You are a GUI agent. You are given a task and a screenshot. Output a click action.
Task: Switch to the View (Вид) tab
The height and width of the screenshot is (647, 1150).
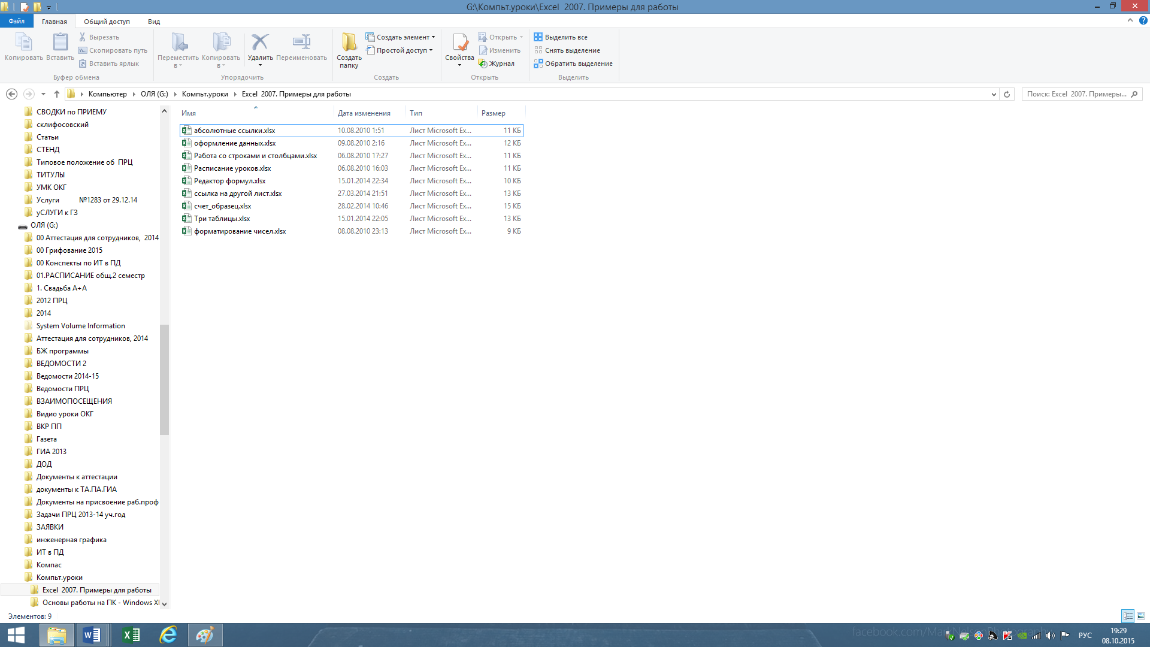154,22
